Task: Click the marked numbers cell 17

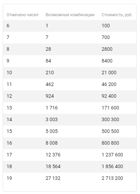Action: [9, 155]
